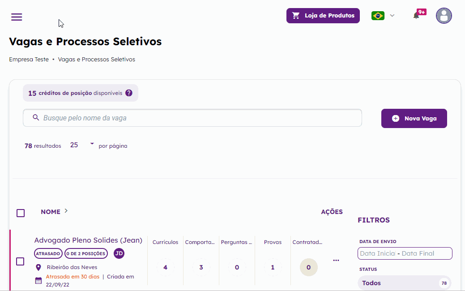
Task: Open the notifications bell
Action: tap(416, 16)
